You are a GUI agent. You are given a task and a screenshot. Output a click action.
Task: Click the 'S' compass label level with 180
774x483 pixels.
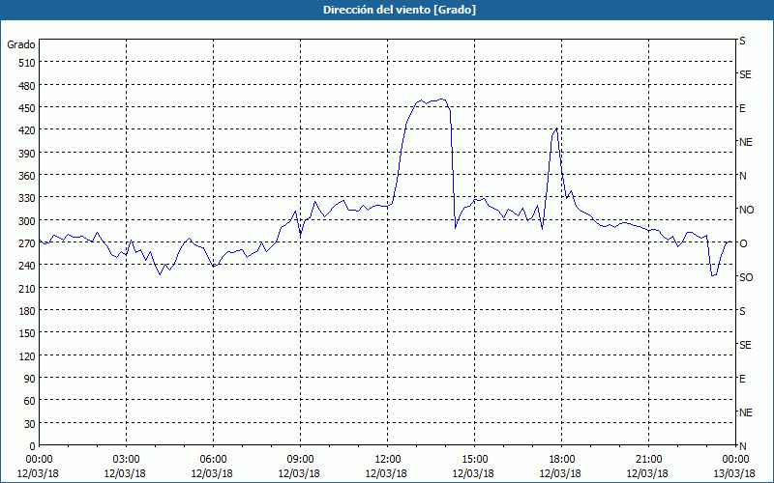click(x=742, y=311)
